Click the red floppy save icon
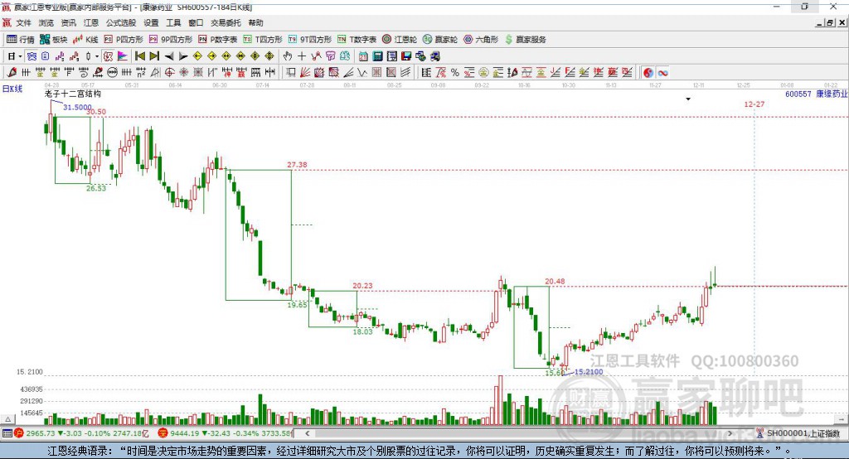 pyautogui.click(x=406, y=56)
